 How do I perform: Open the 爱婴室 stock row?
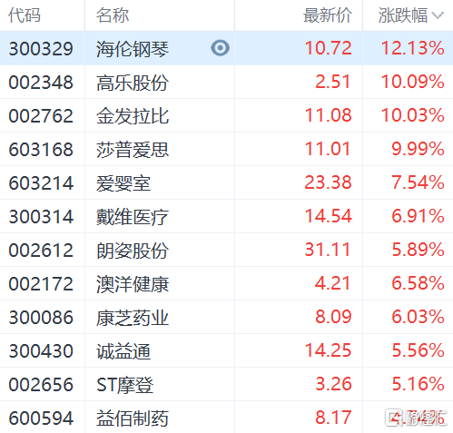tap(226, 182)
